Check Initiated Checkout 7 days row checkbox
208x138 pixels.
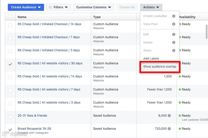[10, 38]
